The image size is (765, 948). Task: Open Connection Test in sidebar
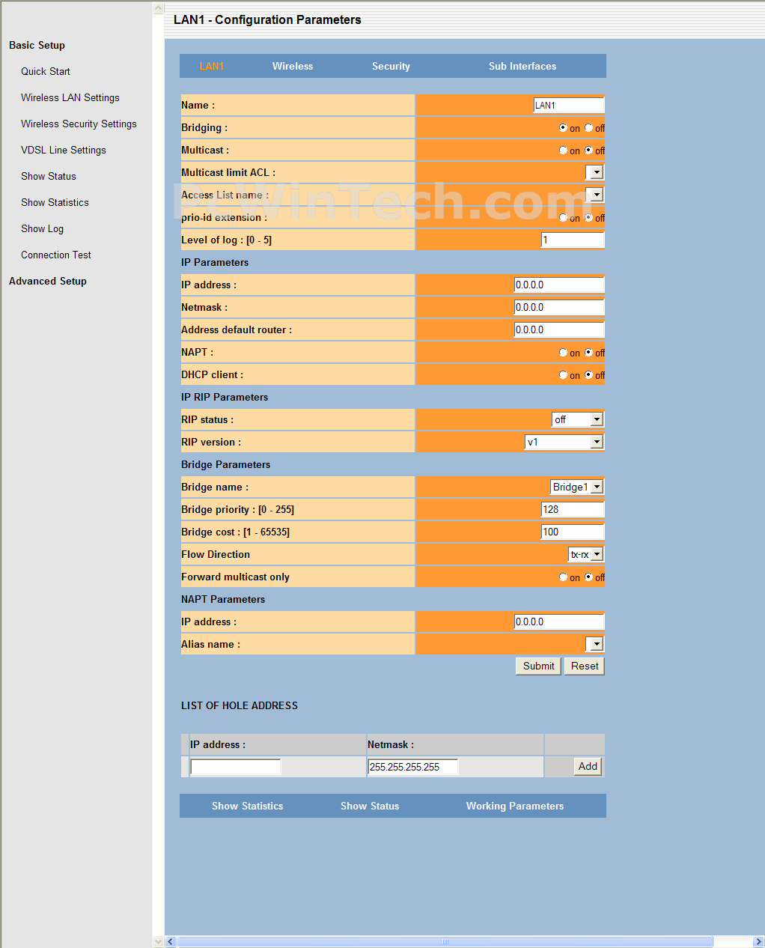[x=56, y=255]
